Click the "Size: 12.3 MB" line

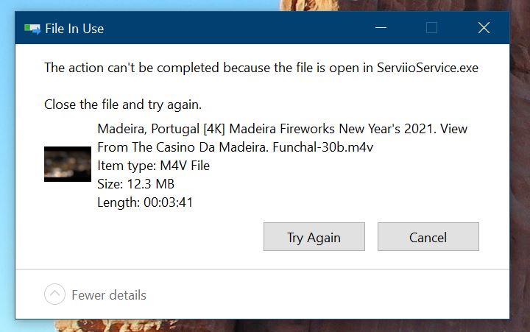click(x=135, y=183)
